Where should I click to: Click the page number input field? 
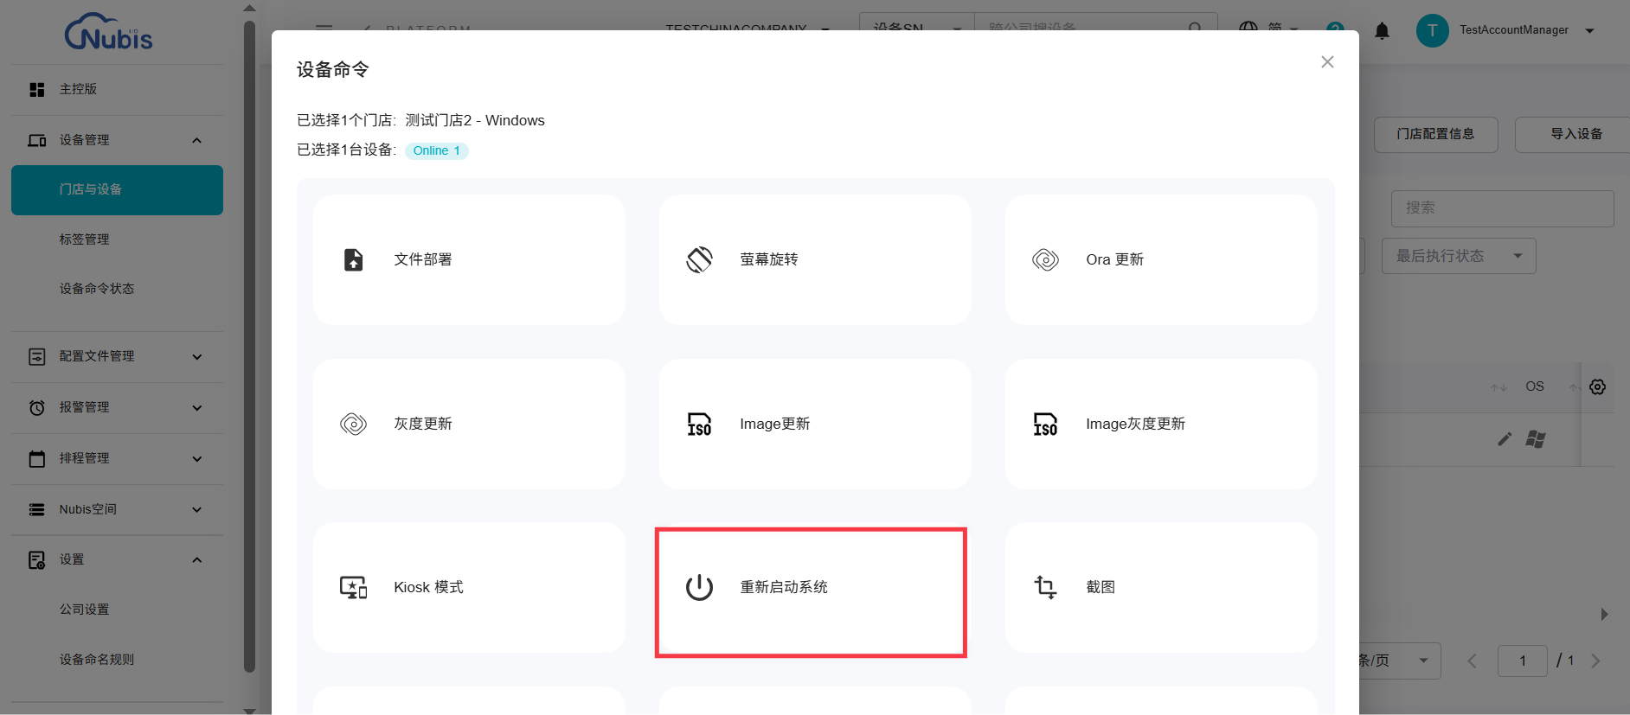tap(1523, 661)
